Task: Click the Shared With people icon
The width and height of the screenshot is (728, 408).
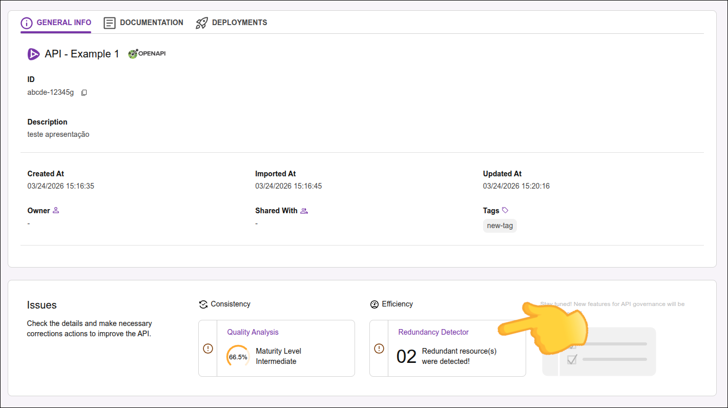Action: (x=304, y=211)
